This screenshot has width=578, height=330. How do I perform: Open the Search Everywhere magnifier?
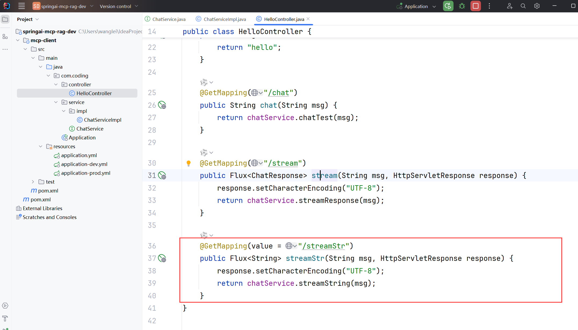pos(523,6)
